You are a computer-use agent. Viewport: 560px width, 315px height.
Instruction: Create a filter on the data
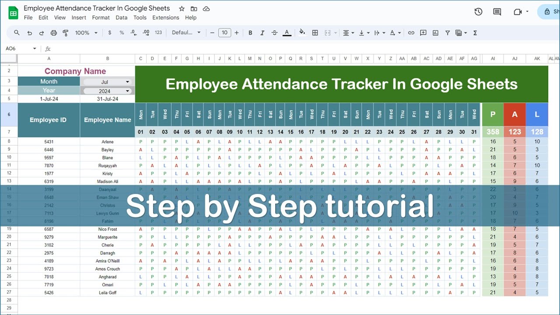click(448, 33)
